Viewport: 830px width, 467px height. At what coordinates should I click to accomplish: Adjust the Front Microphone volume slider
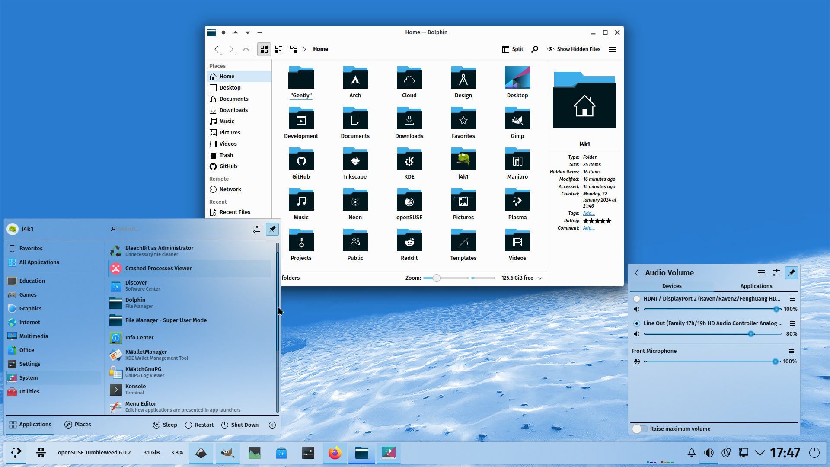coord(712,361)
